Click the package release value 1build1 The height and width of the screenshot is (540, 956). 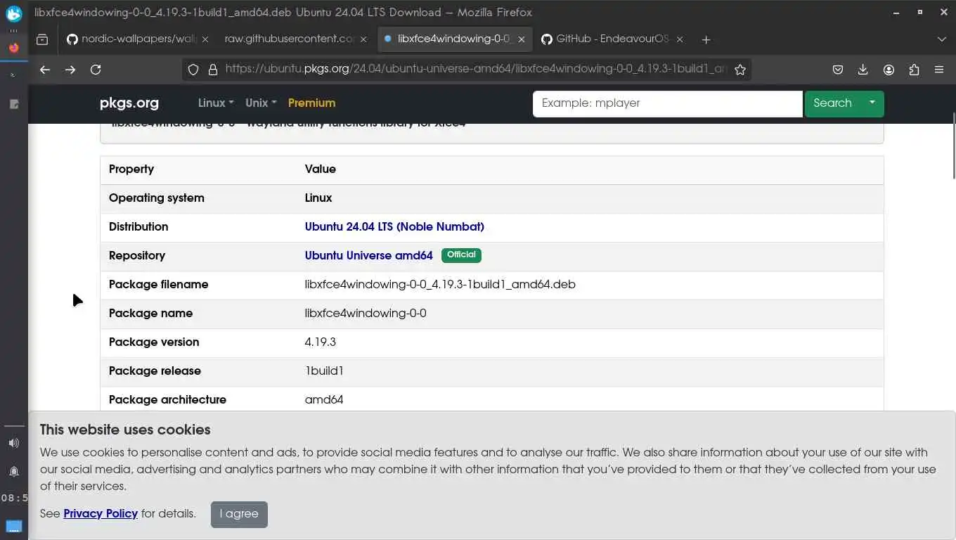pyautogui.click(x=324, y=371)
